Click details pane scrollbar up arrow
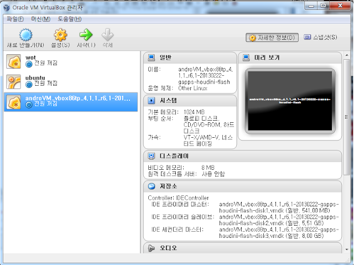354x265 pixels. point(347,55)
